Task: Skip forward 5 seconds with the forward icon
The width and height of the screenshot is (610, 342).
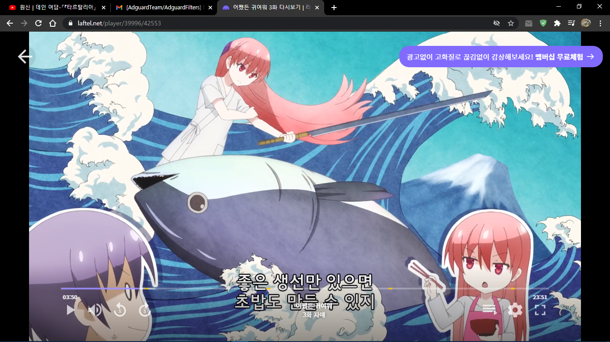Action: 145,309
